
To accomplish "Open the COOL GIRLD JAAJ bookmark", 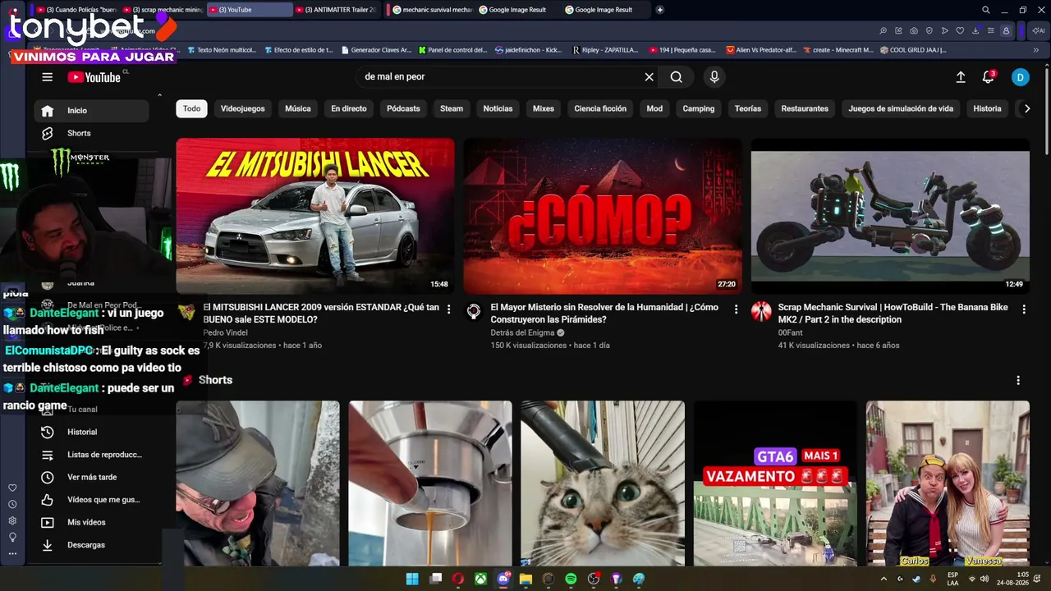I will coord(912,50).
